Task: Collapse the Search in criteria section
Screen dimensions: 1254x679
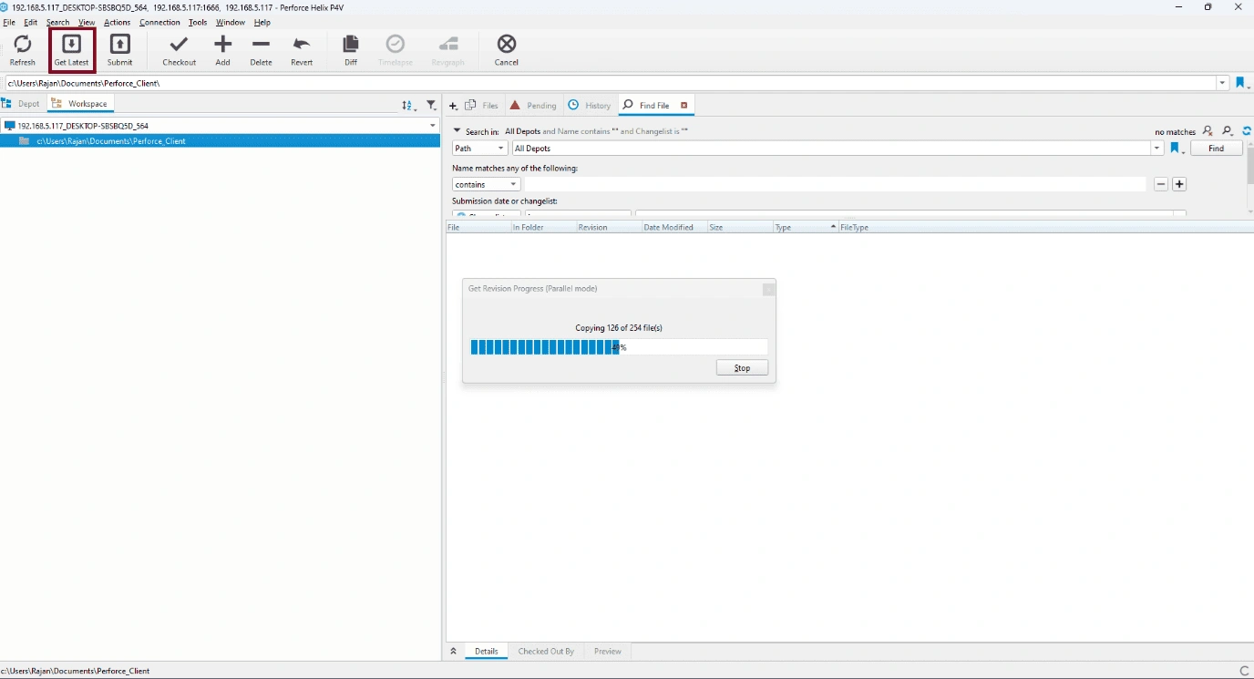Action: (x=457, y=131)
